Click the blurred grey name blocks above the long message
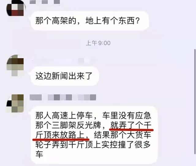 coord(63,97)
